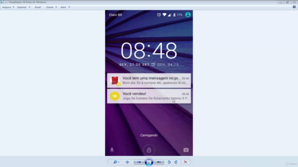This screenshot has width=298, height=167.
Task: Click the 'Bom dia..fiz a compra' message text
Action: 139,83
